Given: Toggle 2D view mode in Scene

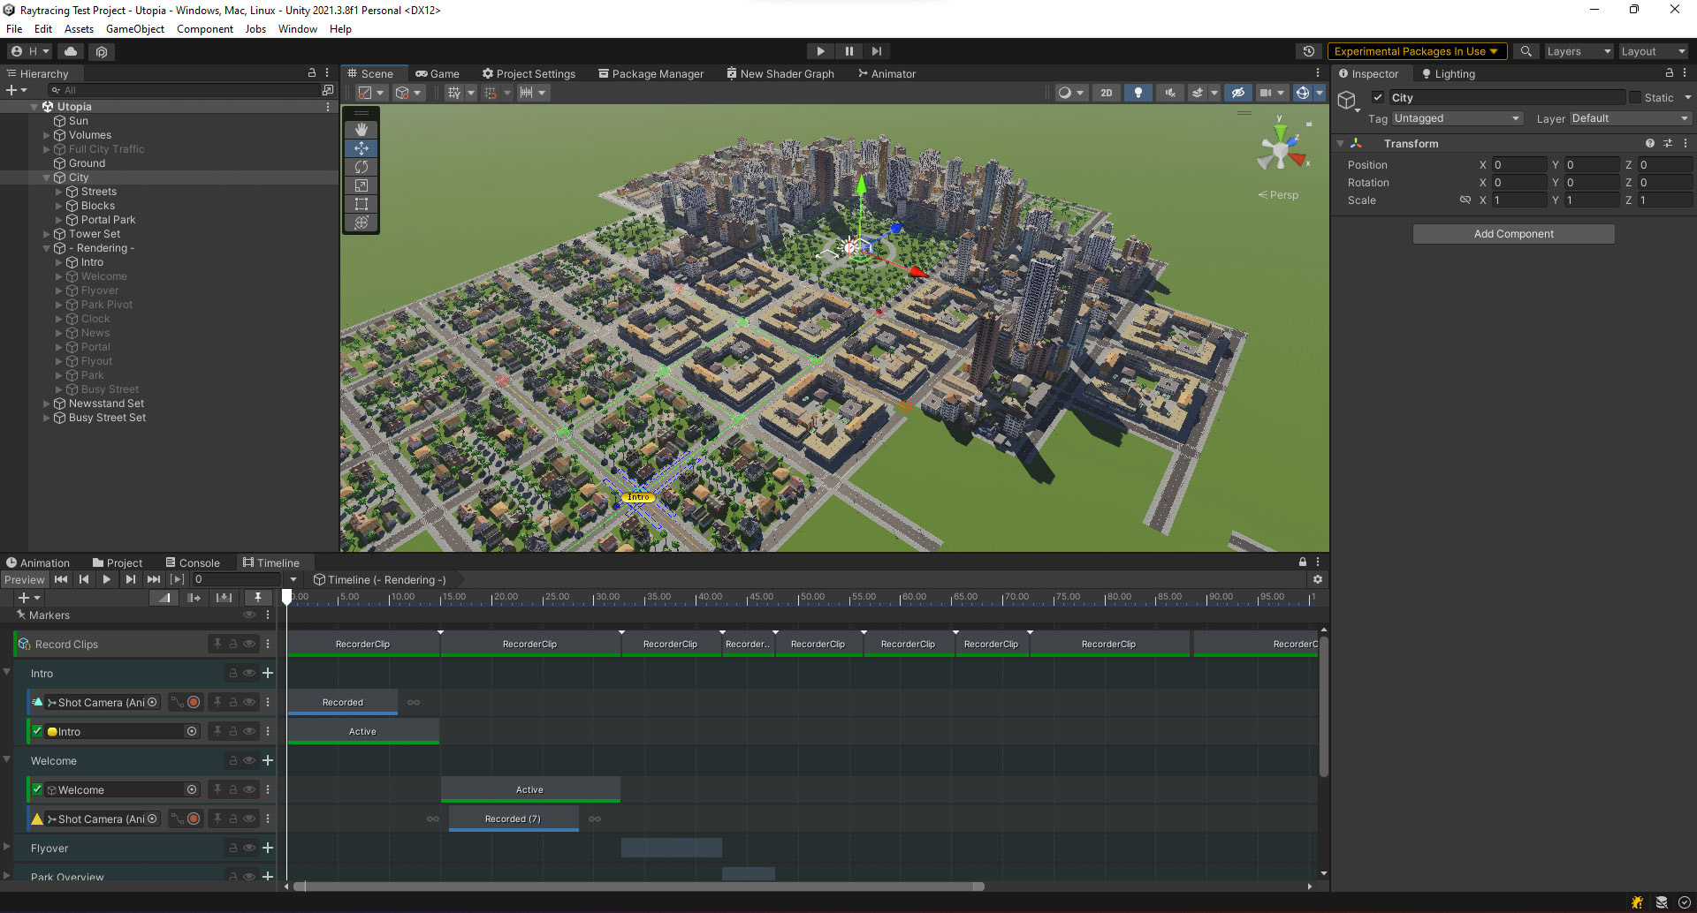Looking at the screenshot, I should [x=1106, y=93].
